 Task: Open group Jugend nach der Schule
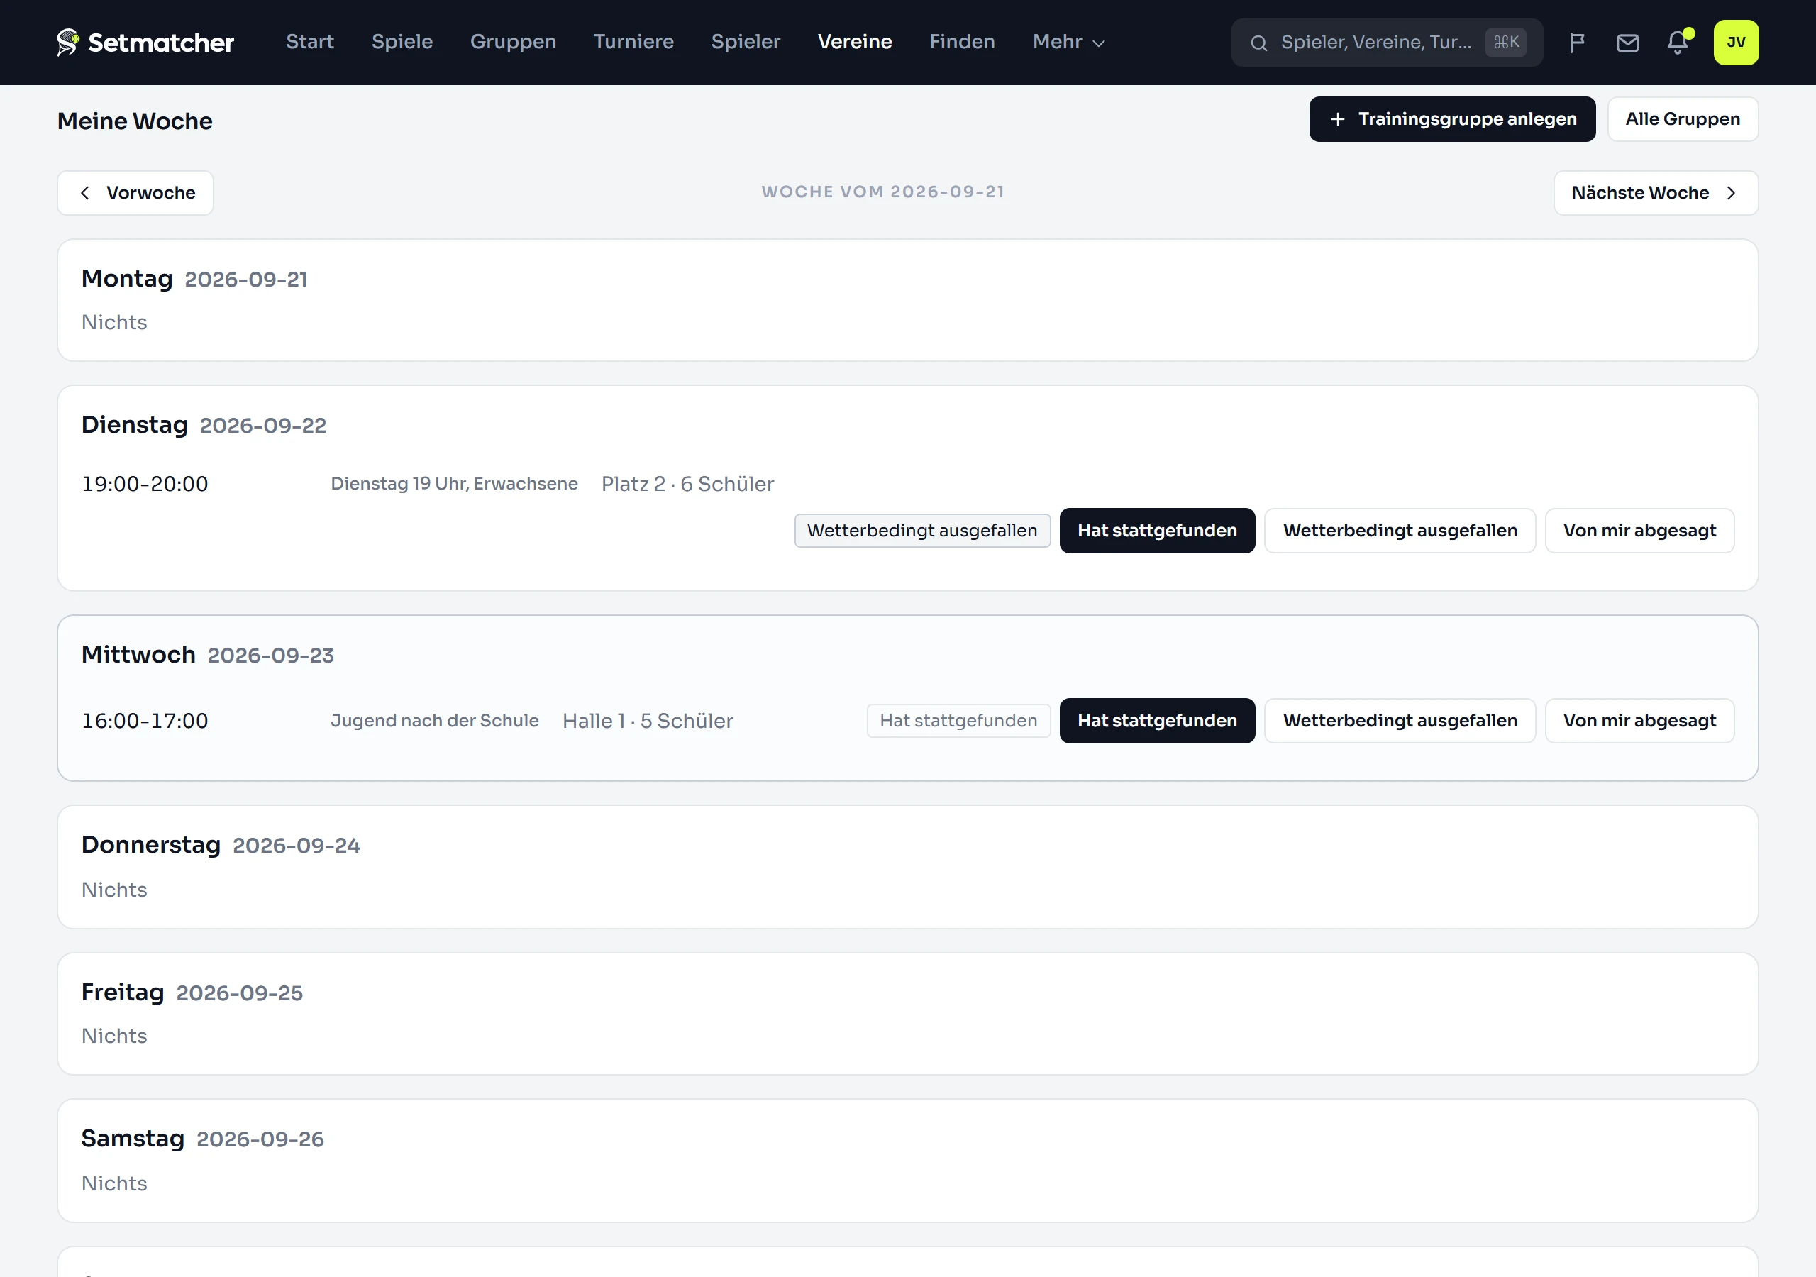(434, 721)
